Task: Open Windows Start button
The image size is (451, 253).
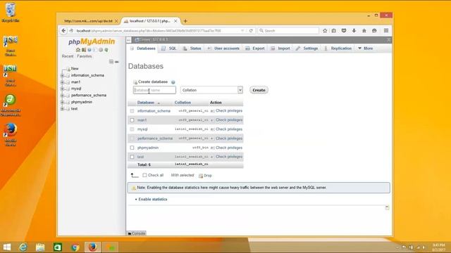Action: 7,247
